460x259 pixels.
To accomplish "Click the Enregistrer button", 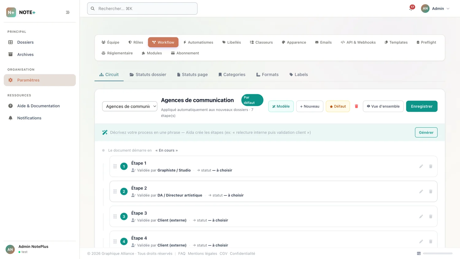I will (x=422, y=106).
